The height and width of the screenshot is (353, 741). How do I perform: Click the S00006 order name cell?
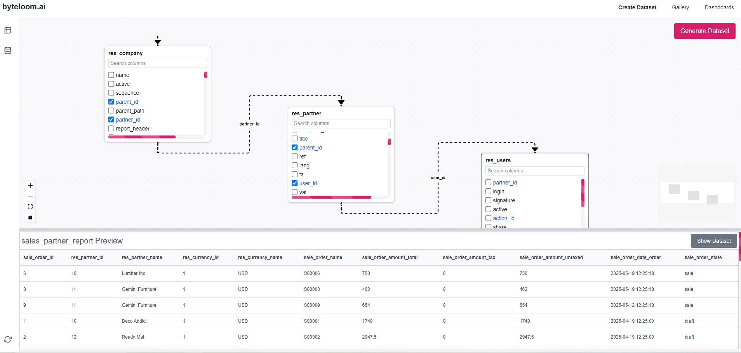(x=312, y=273)
